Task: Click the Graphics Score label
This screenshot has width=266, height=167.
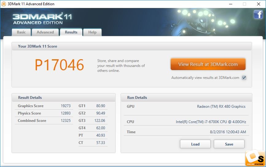Action: (30, 106)
